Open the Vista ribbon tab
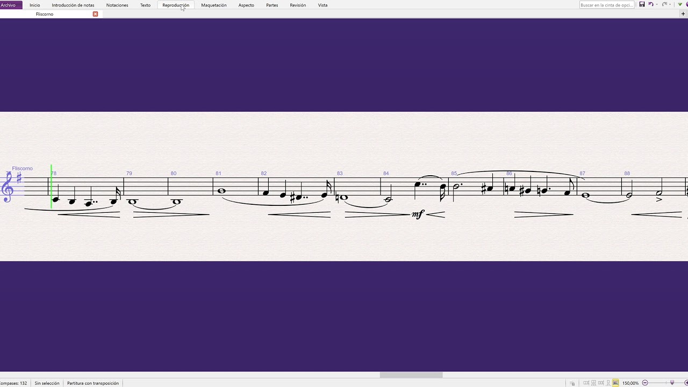The height and width of the screenshot is (387, 688). pos(322,5)
